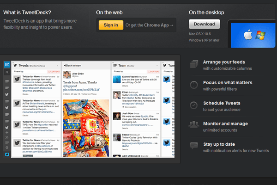Open the journalism.co.uk news link
The width and height of the screenshot is (277, 185).
pos(39,130)
